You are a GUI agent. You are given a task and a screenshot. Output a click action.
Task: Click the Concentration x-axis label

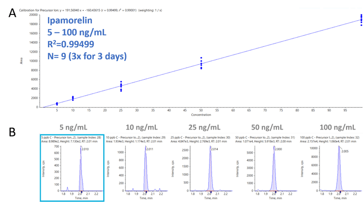pos(200,115)
